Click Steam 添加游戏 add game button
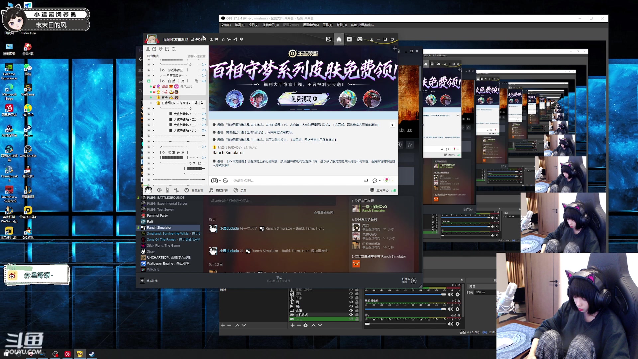The width and height of the screenshot is (638, 359). pyautogui.click(x=149, y=281)
